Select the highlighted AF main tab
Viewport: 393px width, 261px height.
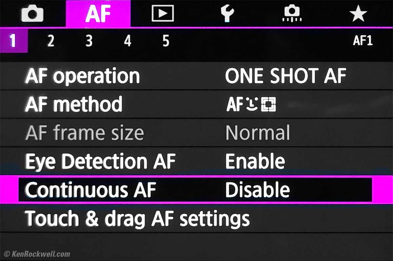[98, 14]
